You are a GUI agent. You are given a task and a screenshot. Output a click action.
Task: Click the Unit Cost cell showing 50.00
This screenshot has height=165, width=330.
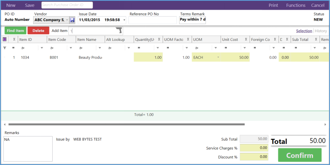235,57
